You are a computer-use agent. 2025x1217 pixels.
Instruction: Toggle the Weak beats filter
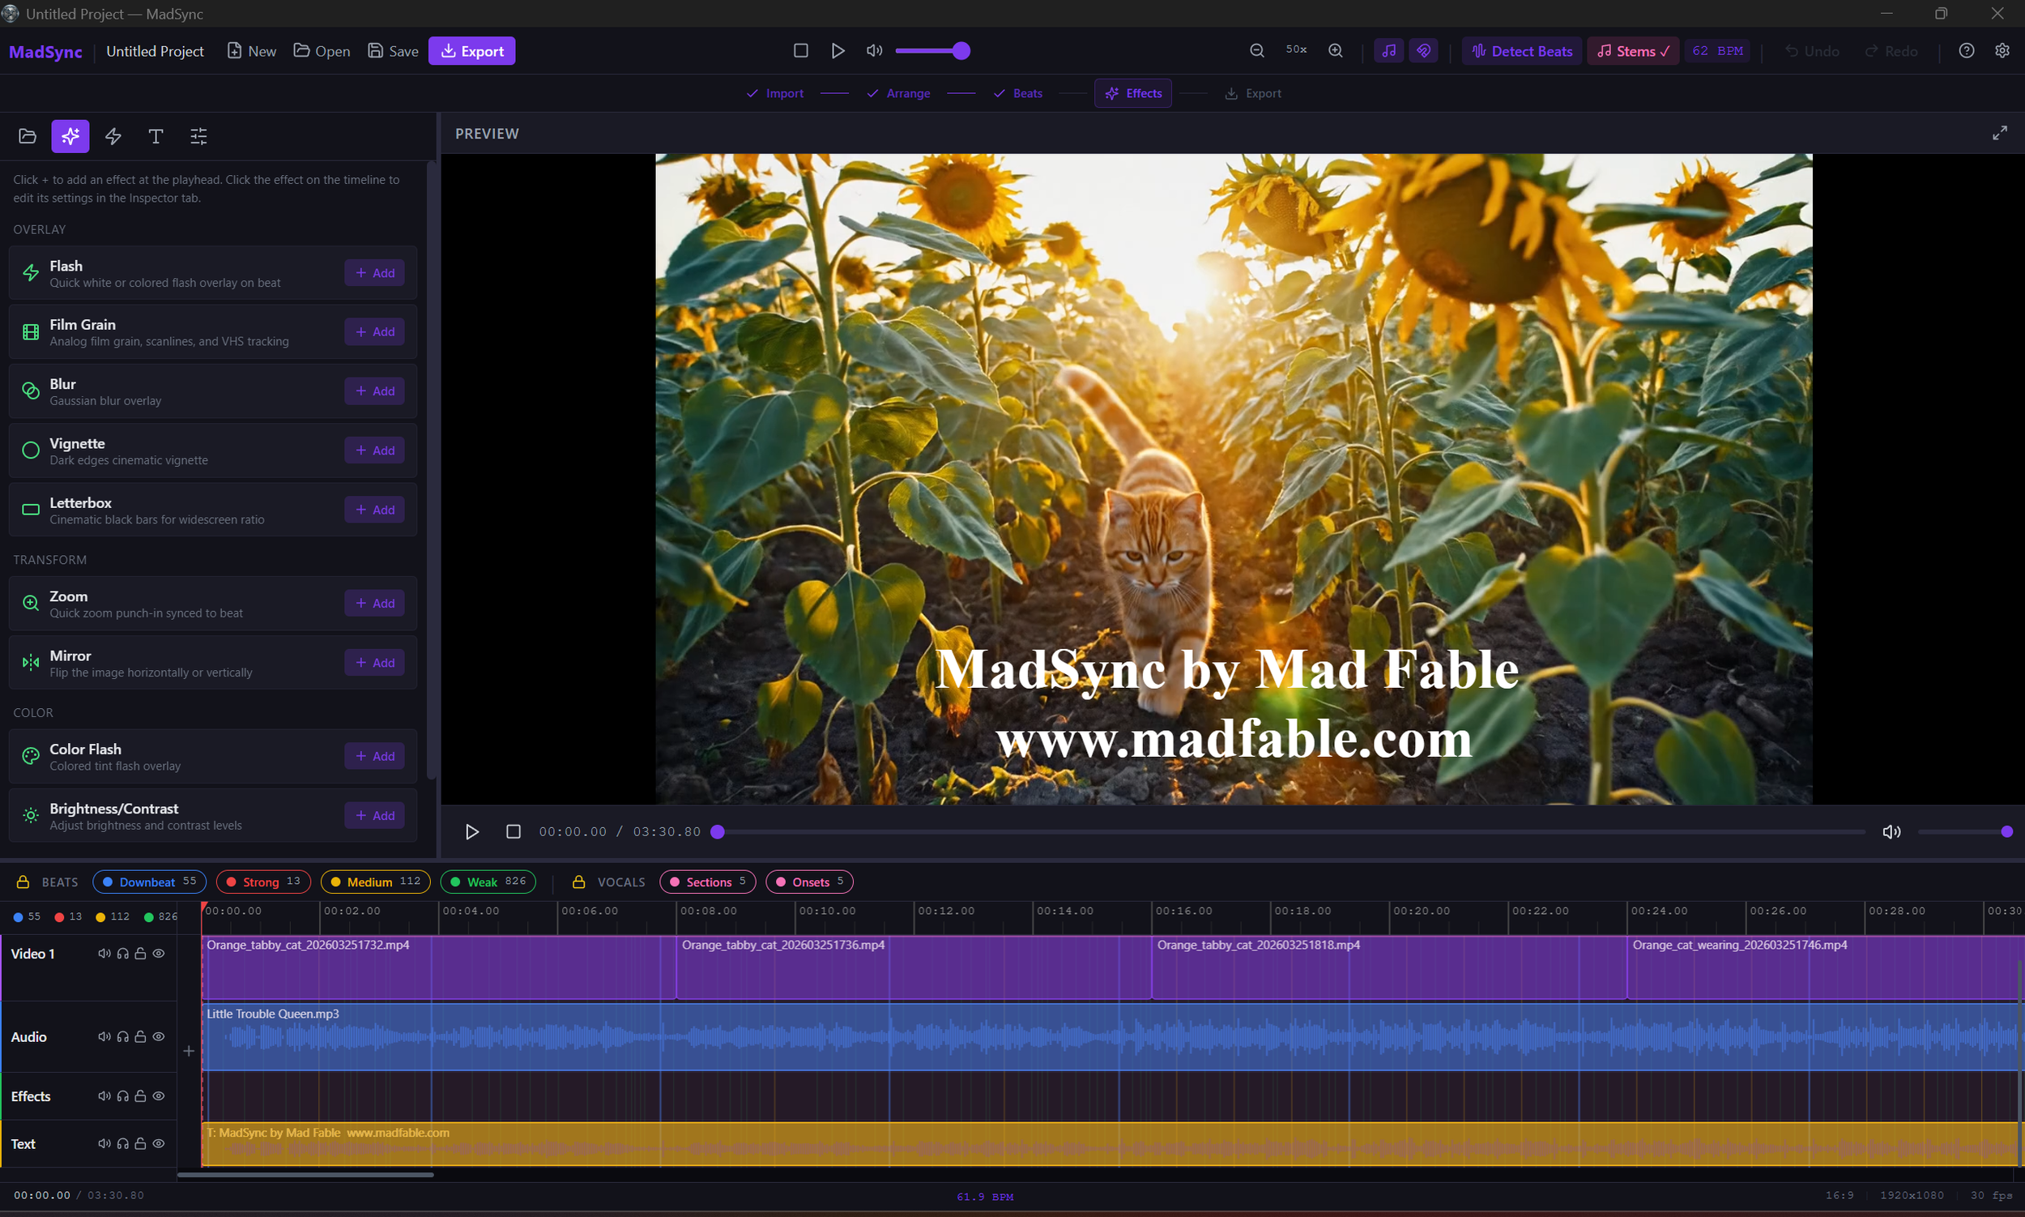click(x=488, y=882)
